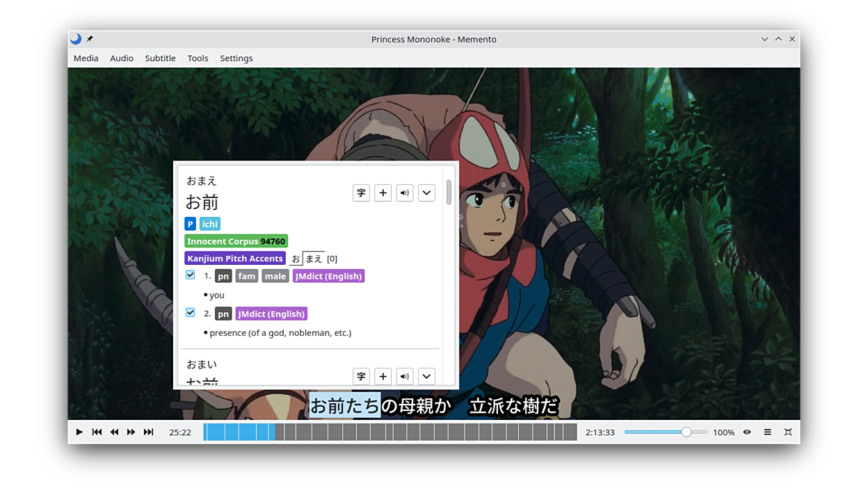Screen dimensions: 868x488
Task: Play audio for the おまえ entry
Action: tap(405, 193)
